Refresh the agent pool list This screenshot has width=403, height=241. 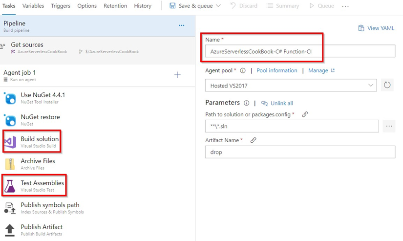click(x=387, y=85)
